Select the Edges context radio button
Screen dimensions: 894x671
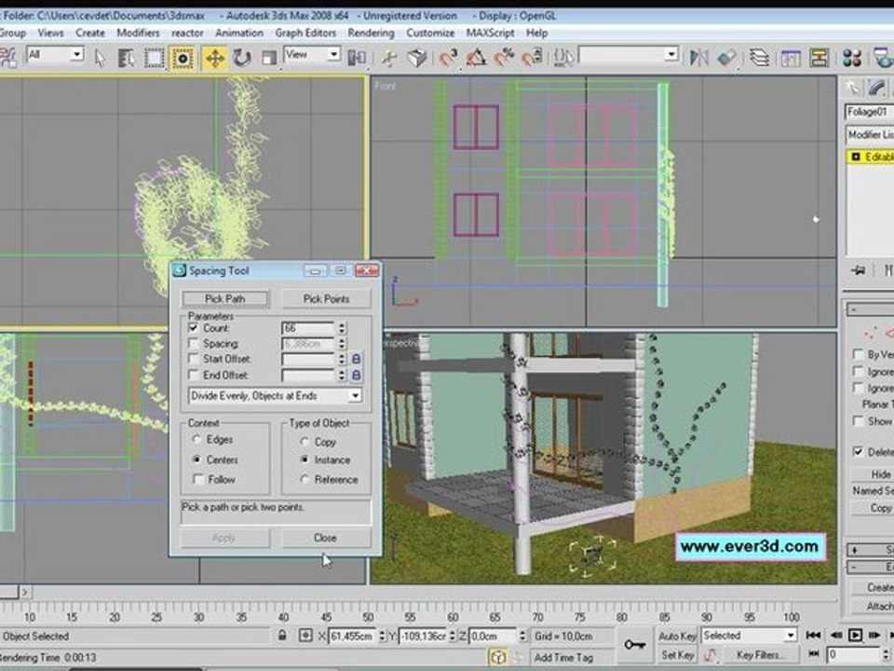point(197,439)
